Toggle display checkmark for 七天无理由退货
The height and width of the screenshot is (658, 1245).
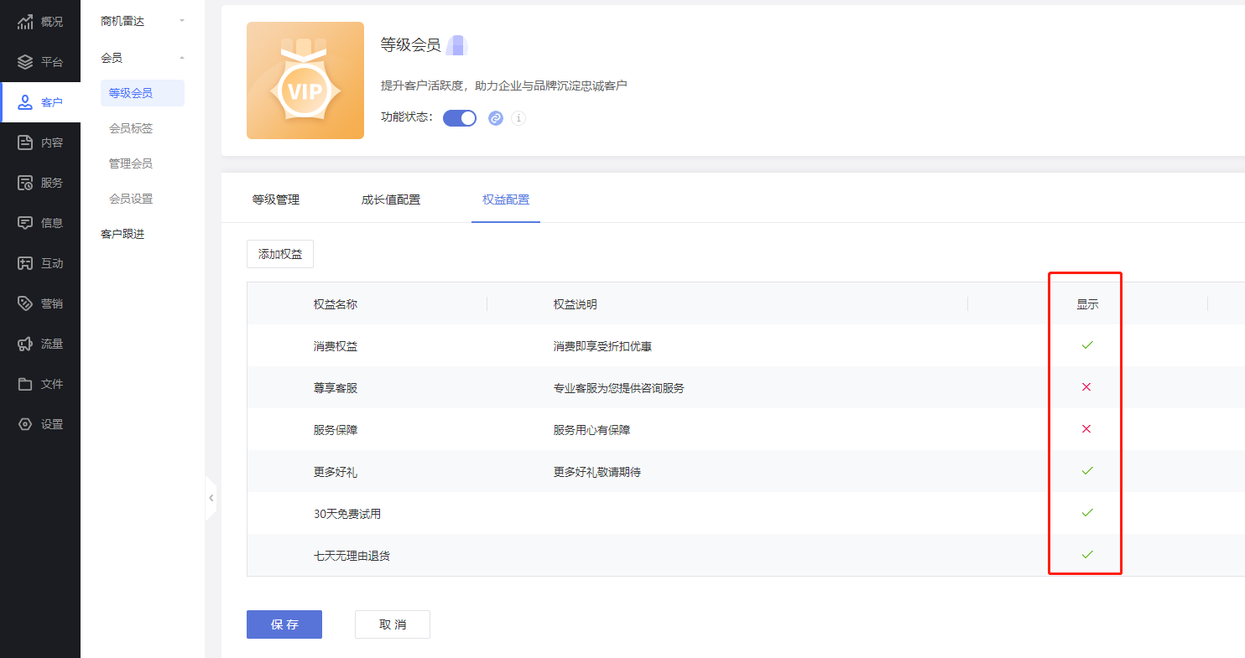tap(1087, 555)
